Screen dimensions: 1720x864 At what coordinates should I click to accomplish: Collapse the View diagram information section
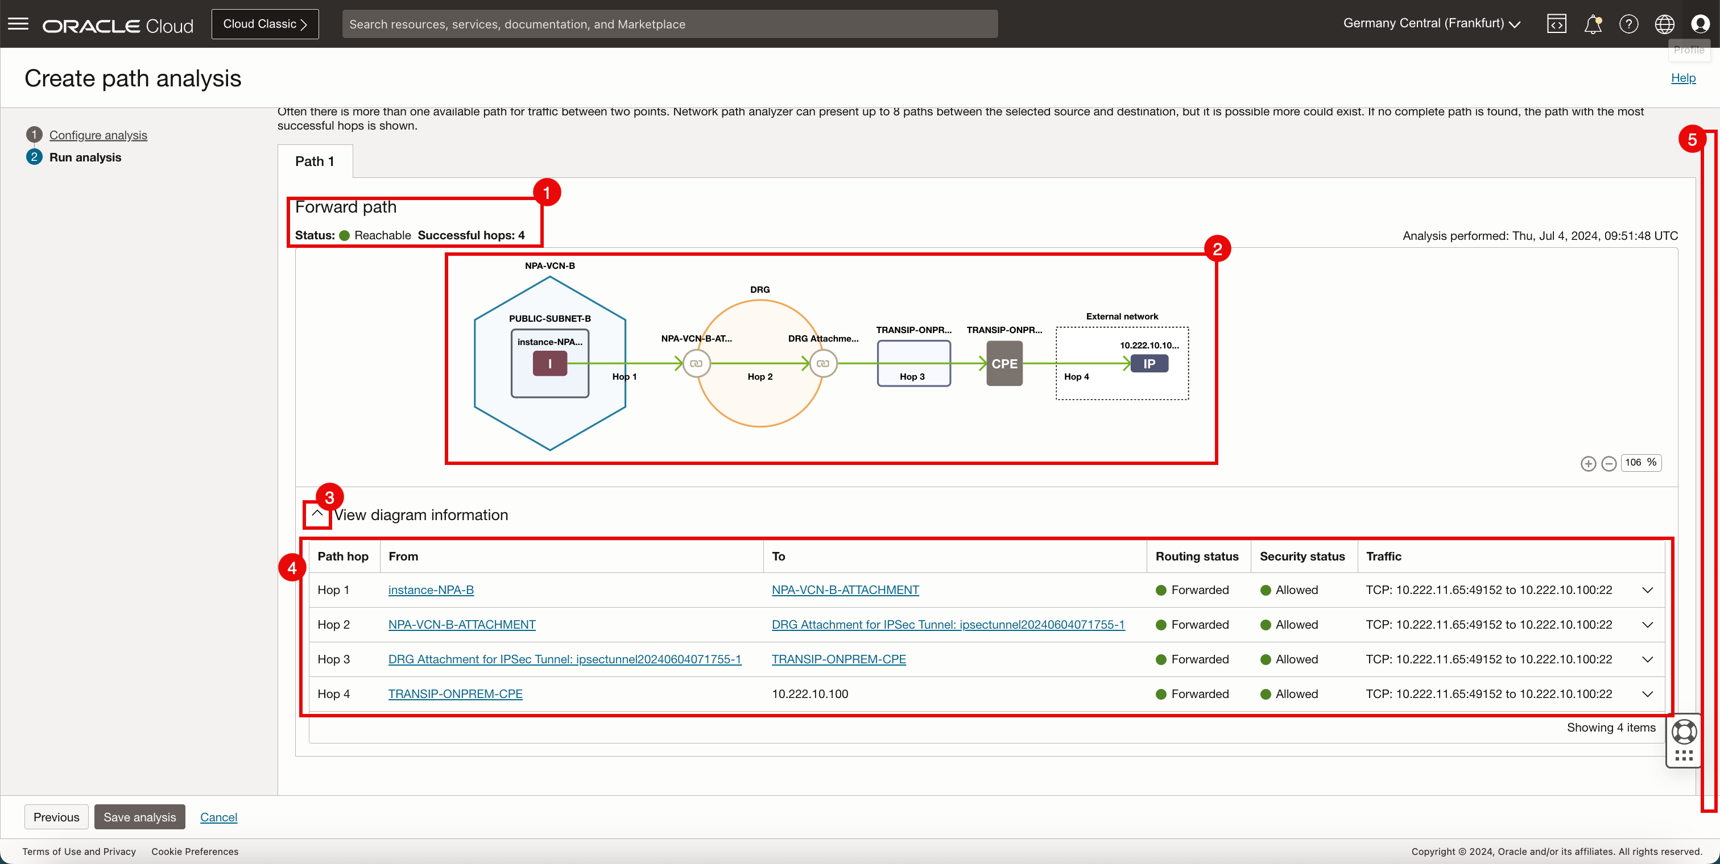tap(317, 514)
